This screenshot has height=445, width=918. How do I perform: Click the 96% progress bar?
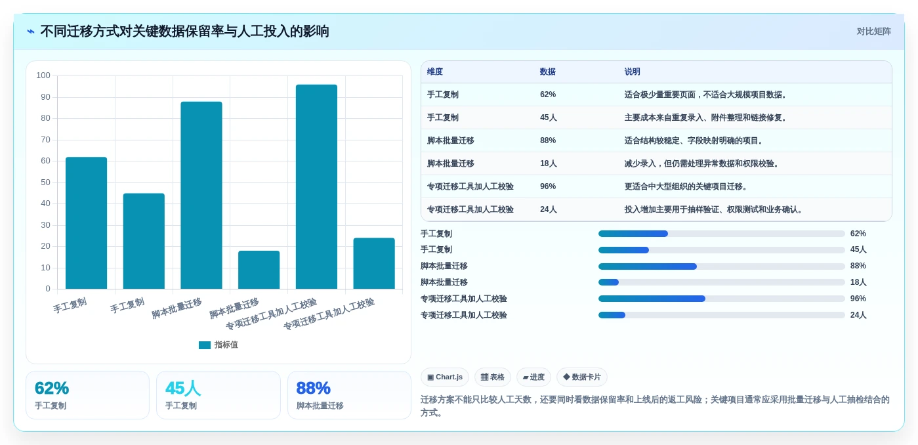point(722,299)
